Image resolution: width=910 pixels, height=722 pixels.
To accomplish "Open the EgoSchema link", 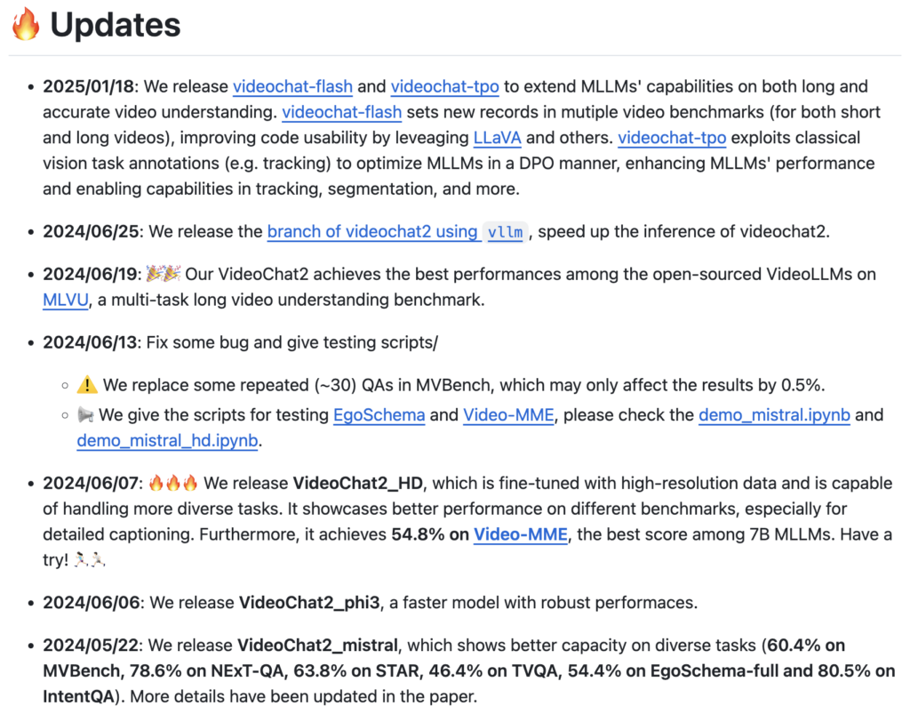I will [380, 414].
